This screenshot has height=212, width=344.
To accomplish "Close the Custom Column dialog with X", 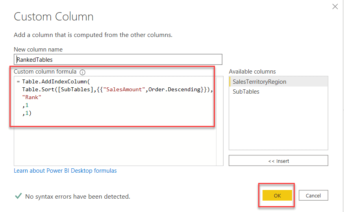I will pyautogui.click(x=335, y=6).
